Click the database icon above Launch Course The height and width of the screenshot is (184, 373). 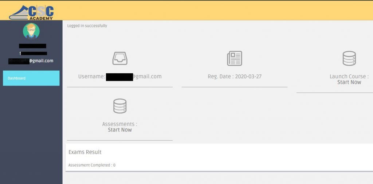pyautogui.click(x=349, y=58)
